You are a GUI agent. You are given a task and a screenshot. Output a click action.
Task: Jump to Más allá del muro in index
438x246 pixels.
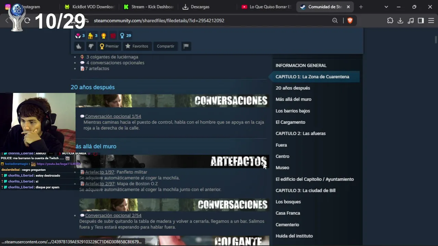point(294,99)
